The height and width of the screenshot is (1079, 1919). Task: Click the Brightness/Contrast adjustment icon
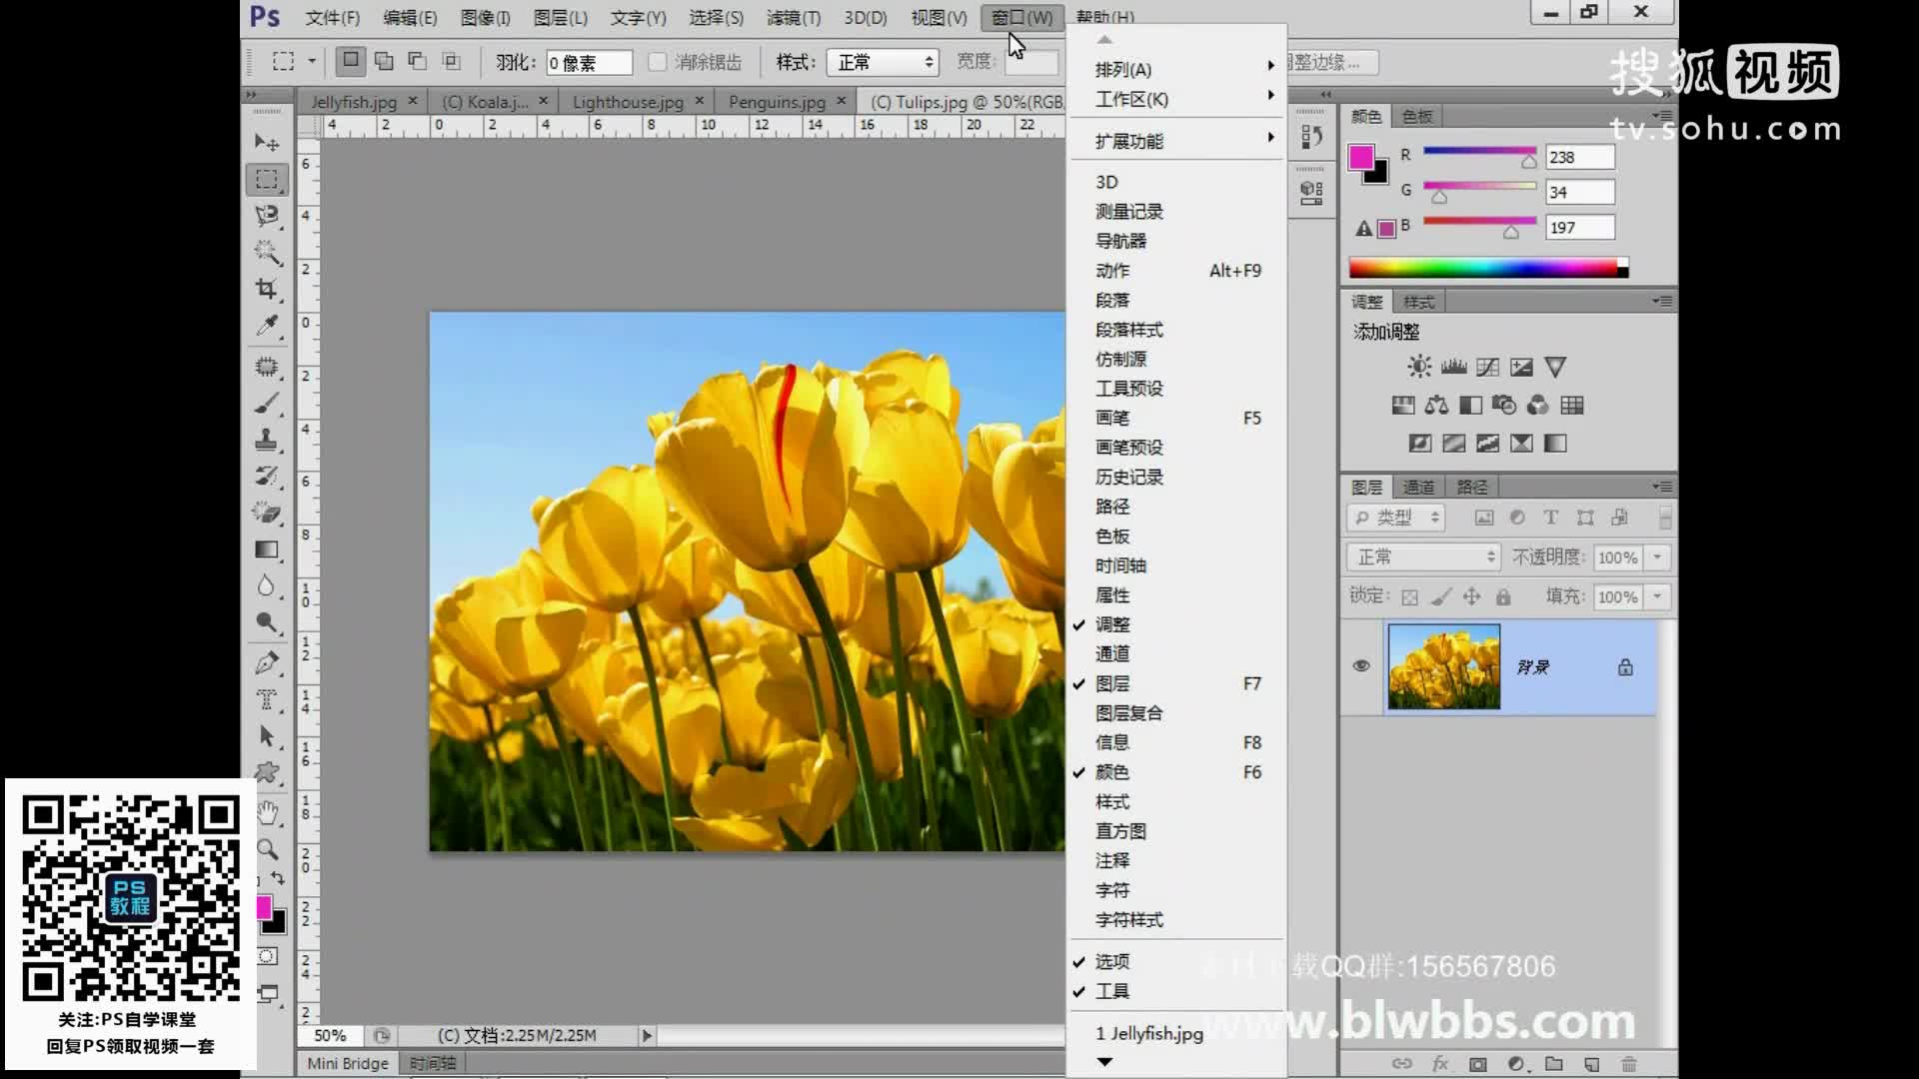click(x=1419, y=367)
